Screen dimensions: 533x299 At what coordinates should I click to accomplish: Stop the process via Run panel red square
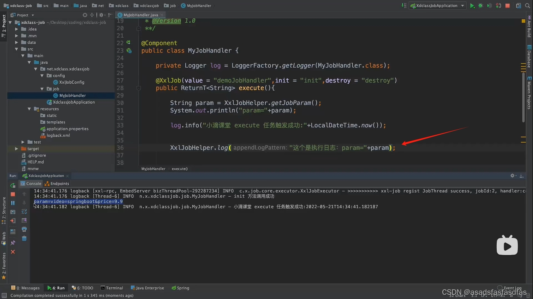(13, 194)
